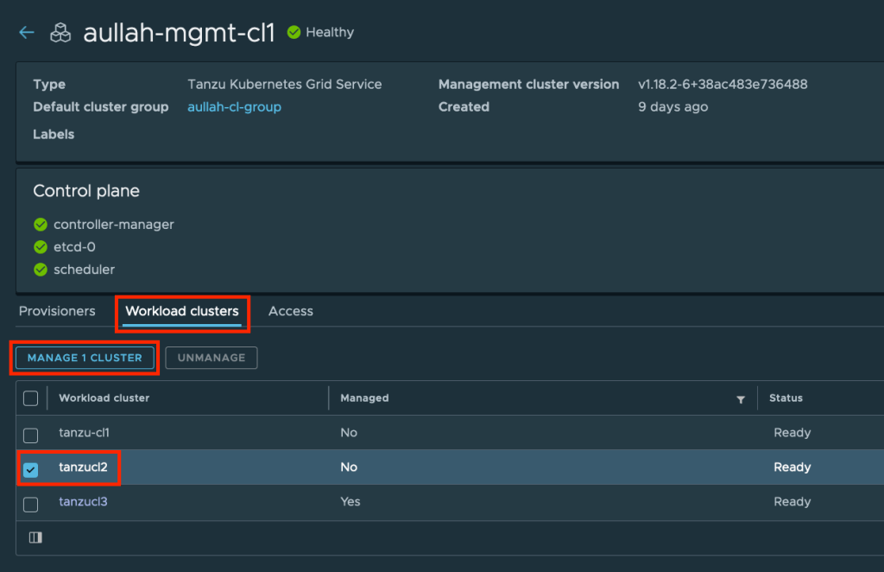Image resolution: width=884 pixels, height=572 pixels.
Task: Click the scheduler green check icon
Action: coord(40,270)
